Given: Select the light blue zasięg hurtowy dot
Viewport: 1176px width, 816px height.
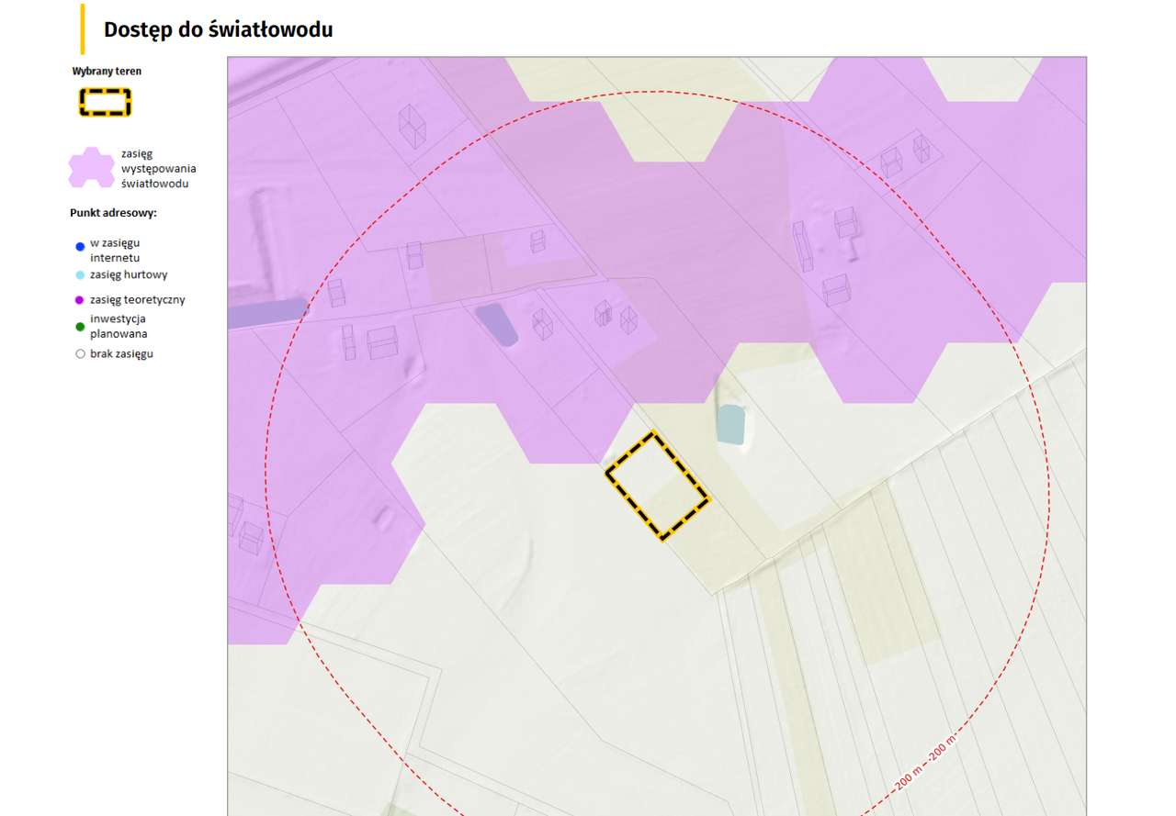Looking at the screenshot, I should pos(78,274).
